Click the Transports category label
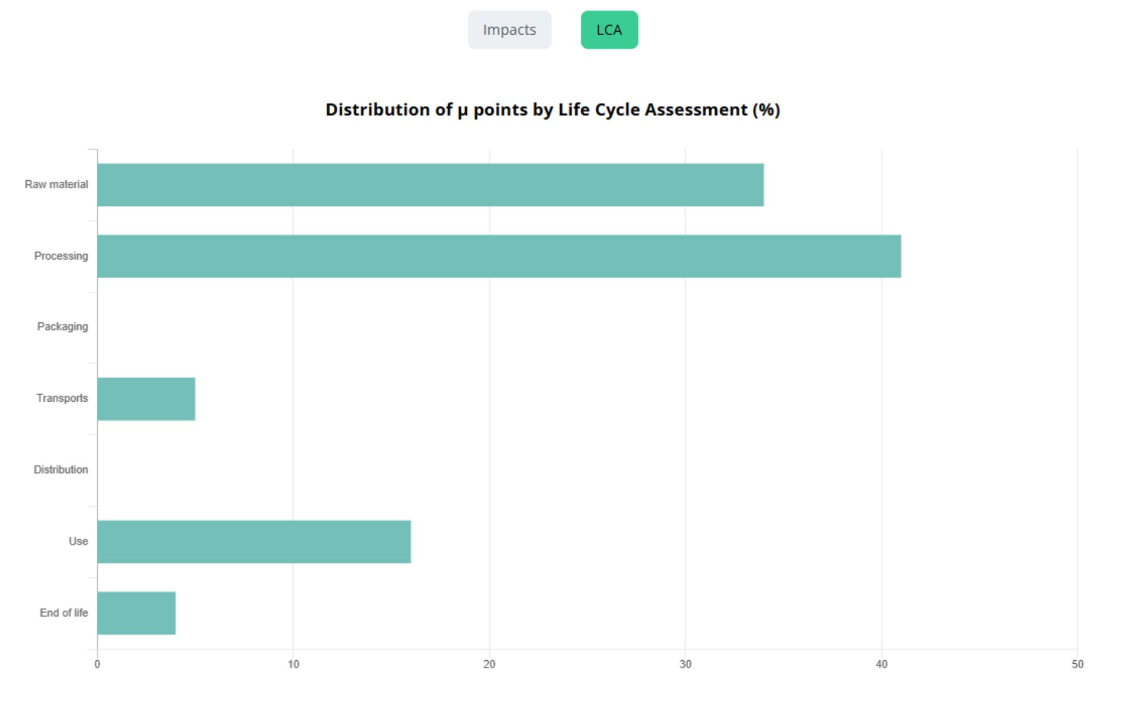 tap(61, 398)
